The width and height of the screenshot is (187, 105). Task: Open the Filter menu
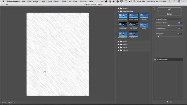coord(64,1)
